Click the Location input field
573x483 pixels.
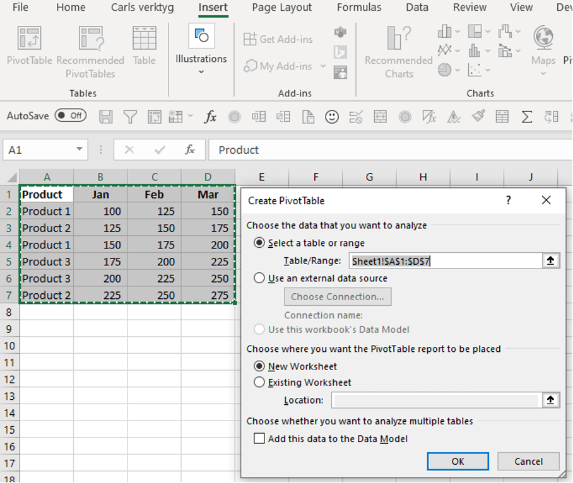click(x=437, y=400)
